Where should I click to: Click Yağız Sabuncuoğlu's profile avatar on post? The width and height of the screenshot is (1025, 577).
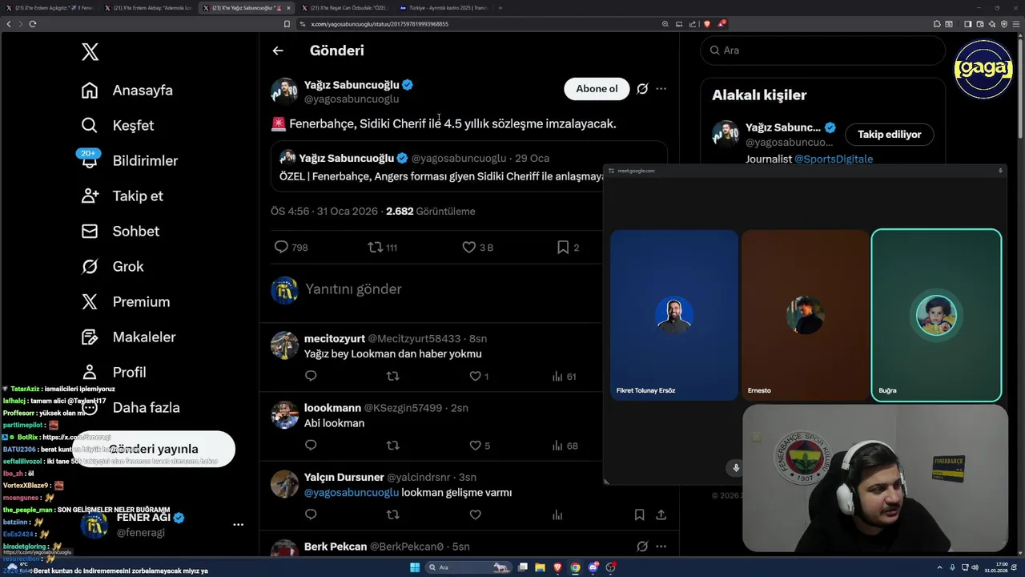click(x=284, y=91)
